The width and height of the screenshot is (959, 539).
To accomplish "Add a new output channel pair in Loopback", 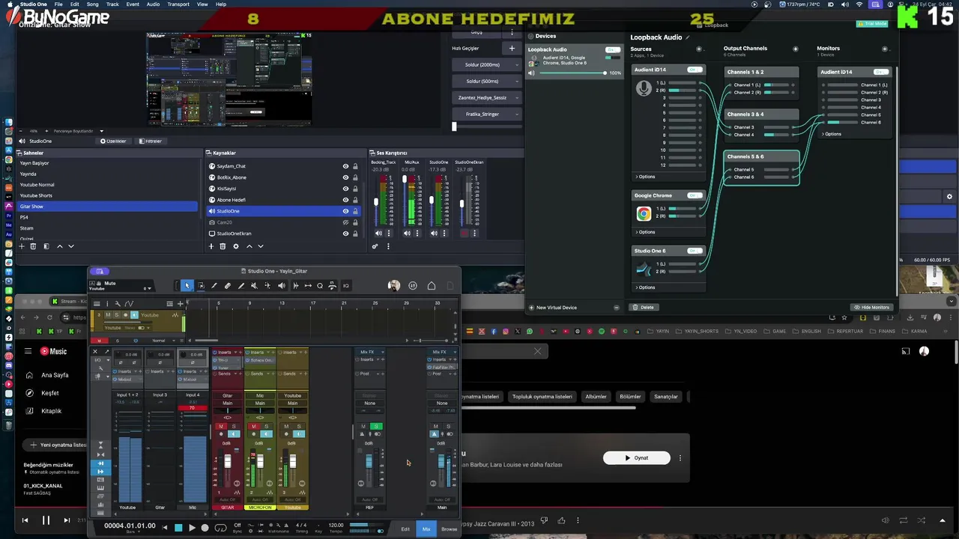I will (796, 49).
